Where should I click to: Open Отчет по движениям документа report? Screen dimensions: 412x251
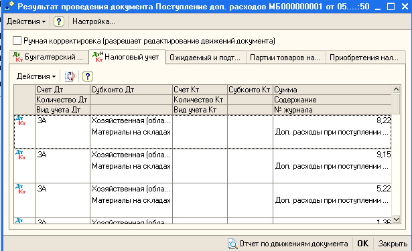(288, 244)
